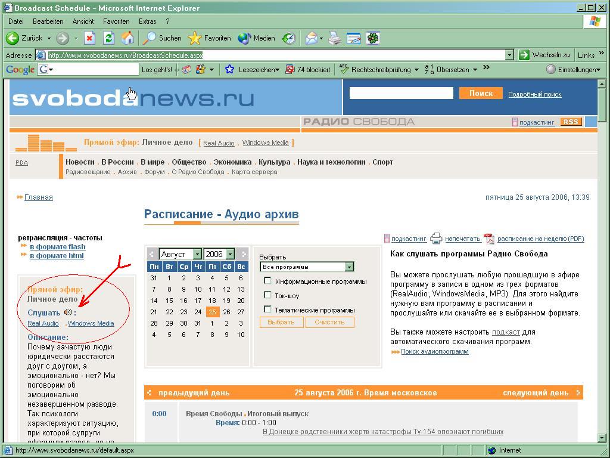Click the site search input field
Viewport: 610px width, 458px height.
401,93
